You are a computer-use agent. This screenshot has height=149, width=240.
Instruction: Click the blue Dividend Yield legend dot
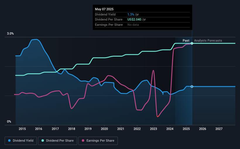(9, 140)
